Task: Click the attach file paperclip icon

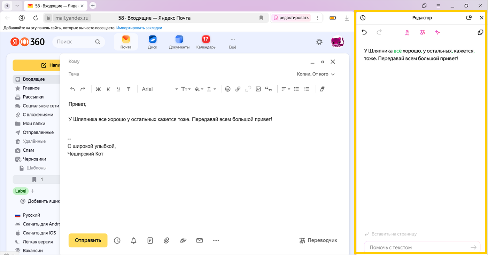Action: click(166, 240)
